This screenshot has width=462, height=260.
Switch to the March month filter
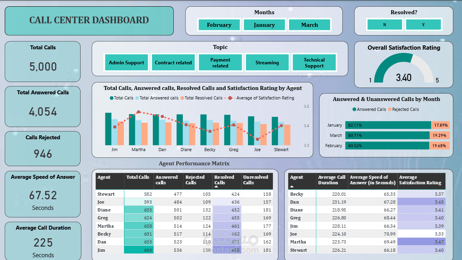(x=310, y=24)
